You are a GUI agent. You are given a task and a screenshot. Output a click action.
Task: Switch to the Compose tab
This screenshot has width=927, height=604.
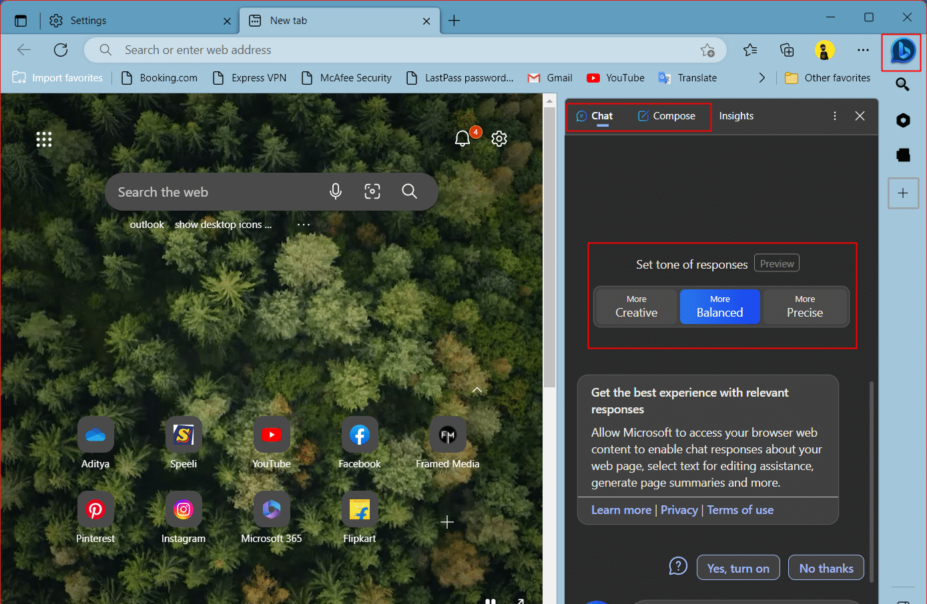pos(667,116)
